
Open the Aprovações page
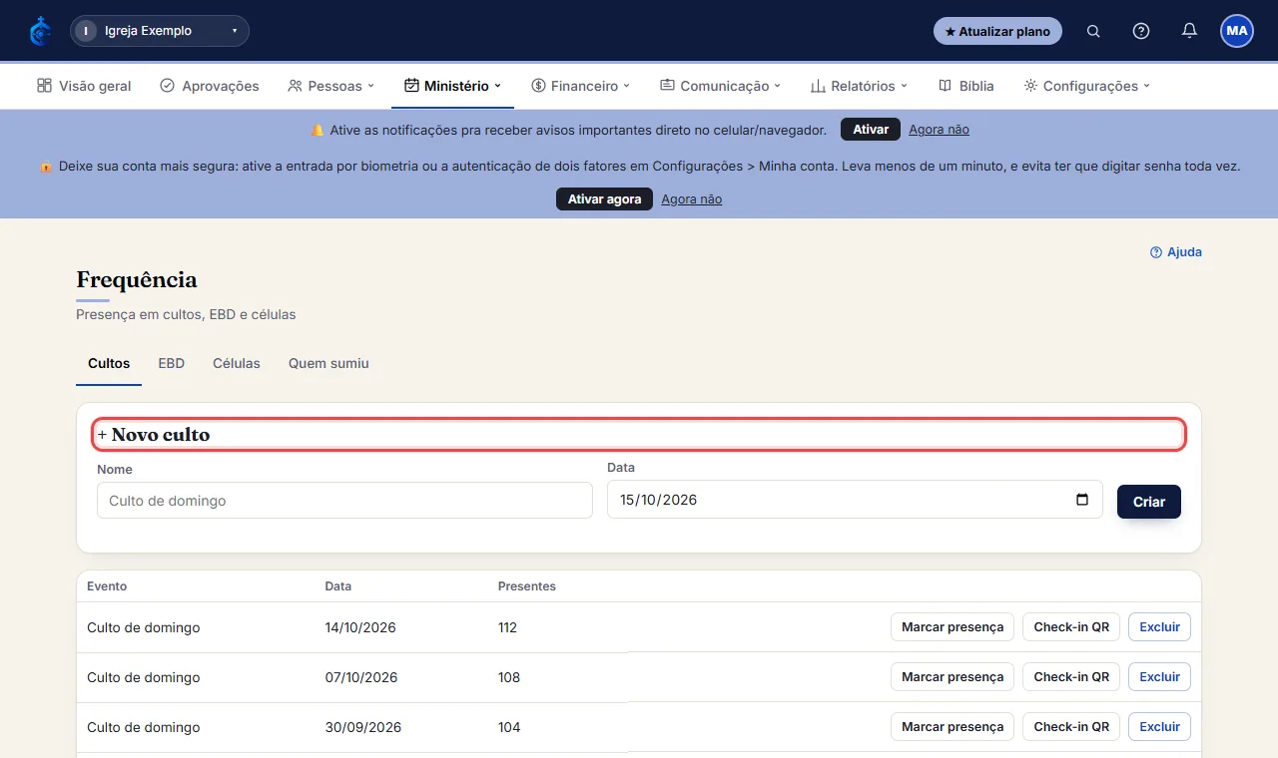(x=210, y=86)
